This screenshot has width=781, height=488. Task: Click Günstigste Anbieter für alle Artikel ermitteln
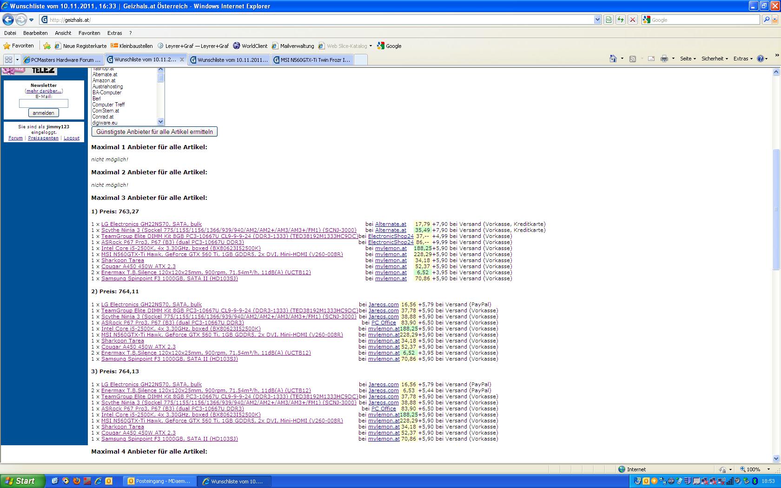click(x=154, y=132)
